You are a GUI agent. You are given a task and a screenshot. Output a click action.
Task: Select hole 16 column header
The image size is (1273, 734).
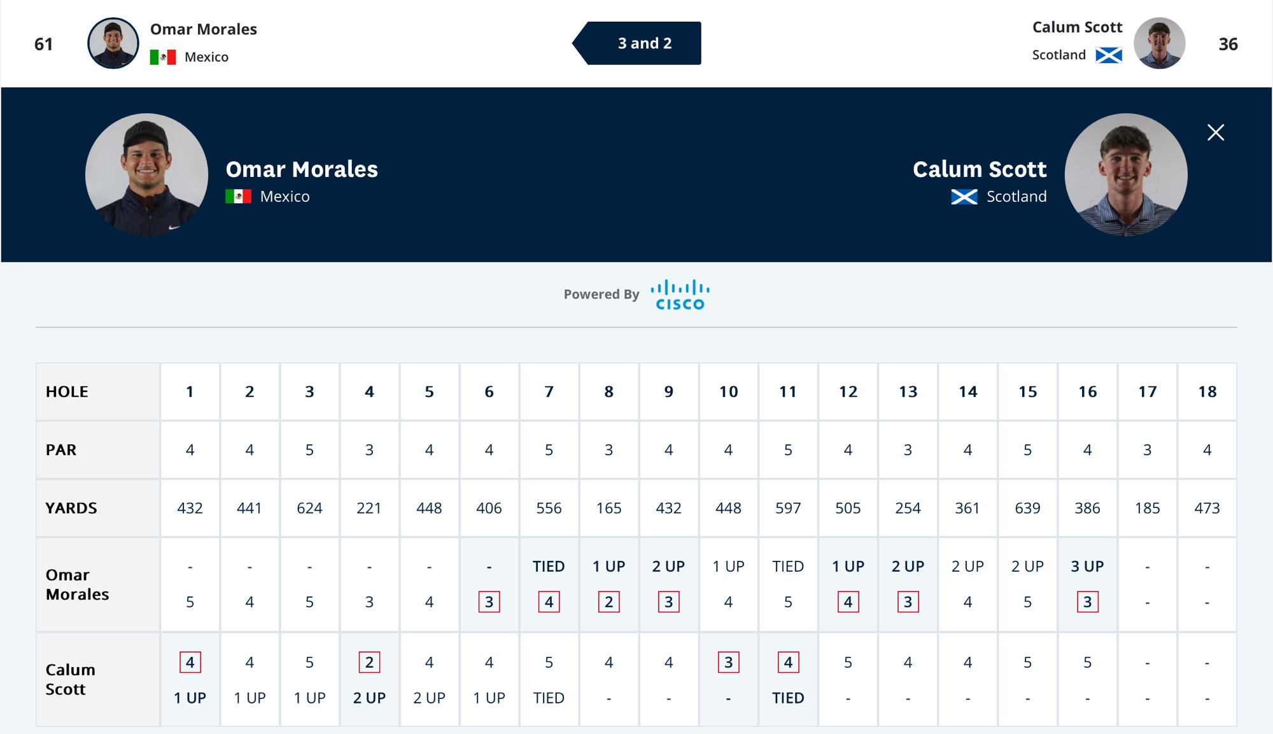click(x=1087, y=392)
